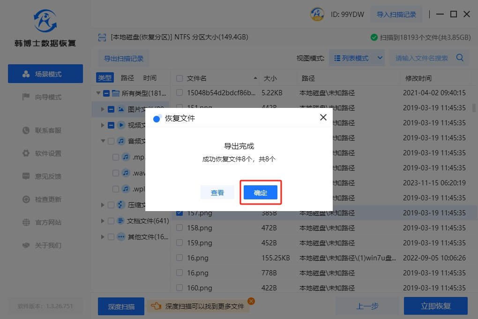The height and width of the screenshot is (319, 478).
Task: Click the file name search field
Action: tap(422, 58)
